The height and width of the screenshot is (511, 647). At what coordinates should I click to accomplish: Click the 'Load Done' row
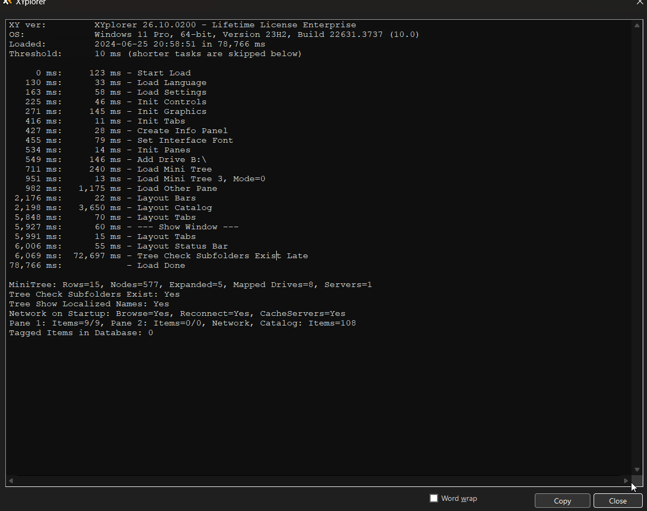97,265
